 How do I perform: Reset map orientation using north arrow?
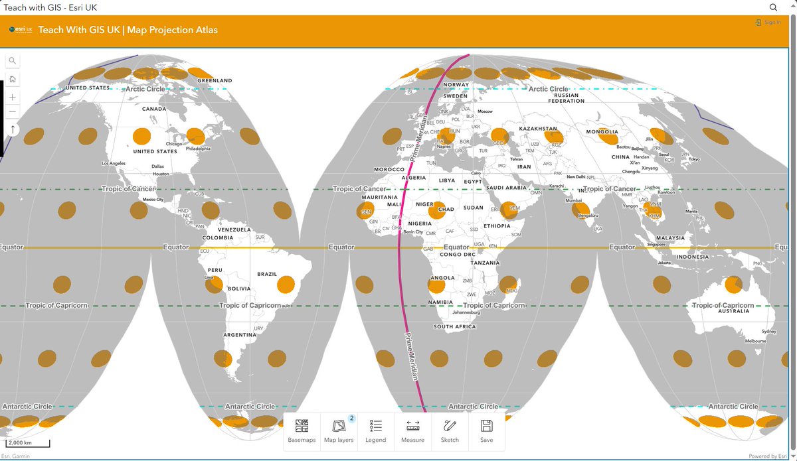(x=13, y=129)
